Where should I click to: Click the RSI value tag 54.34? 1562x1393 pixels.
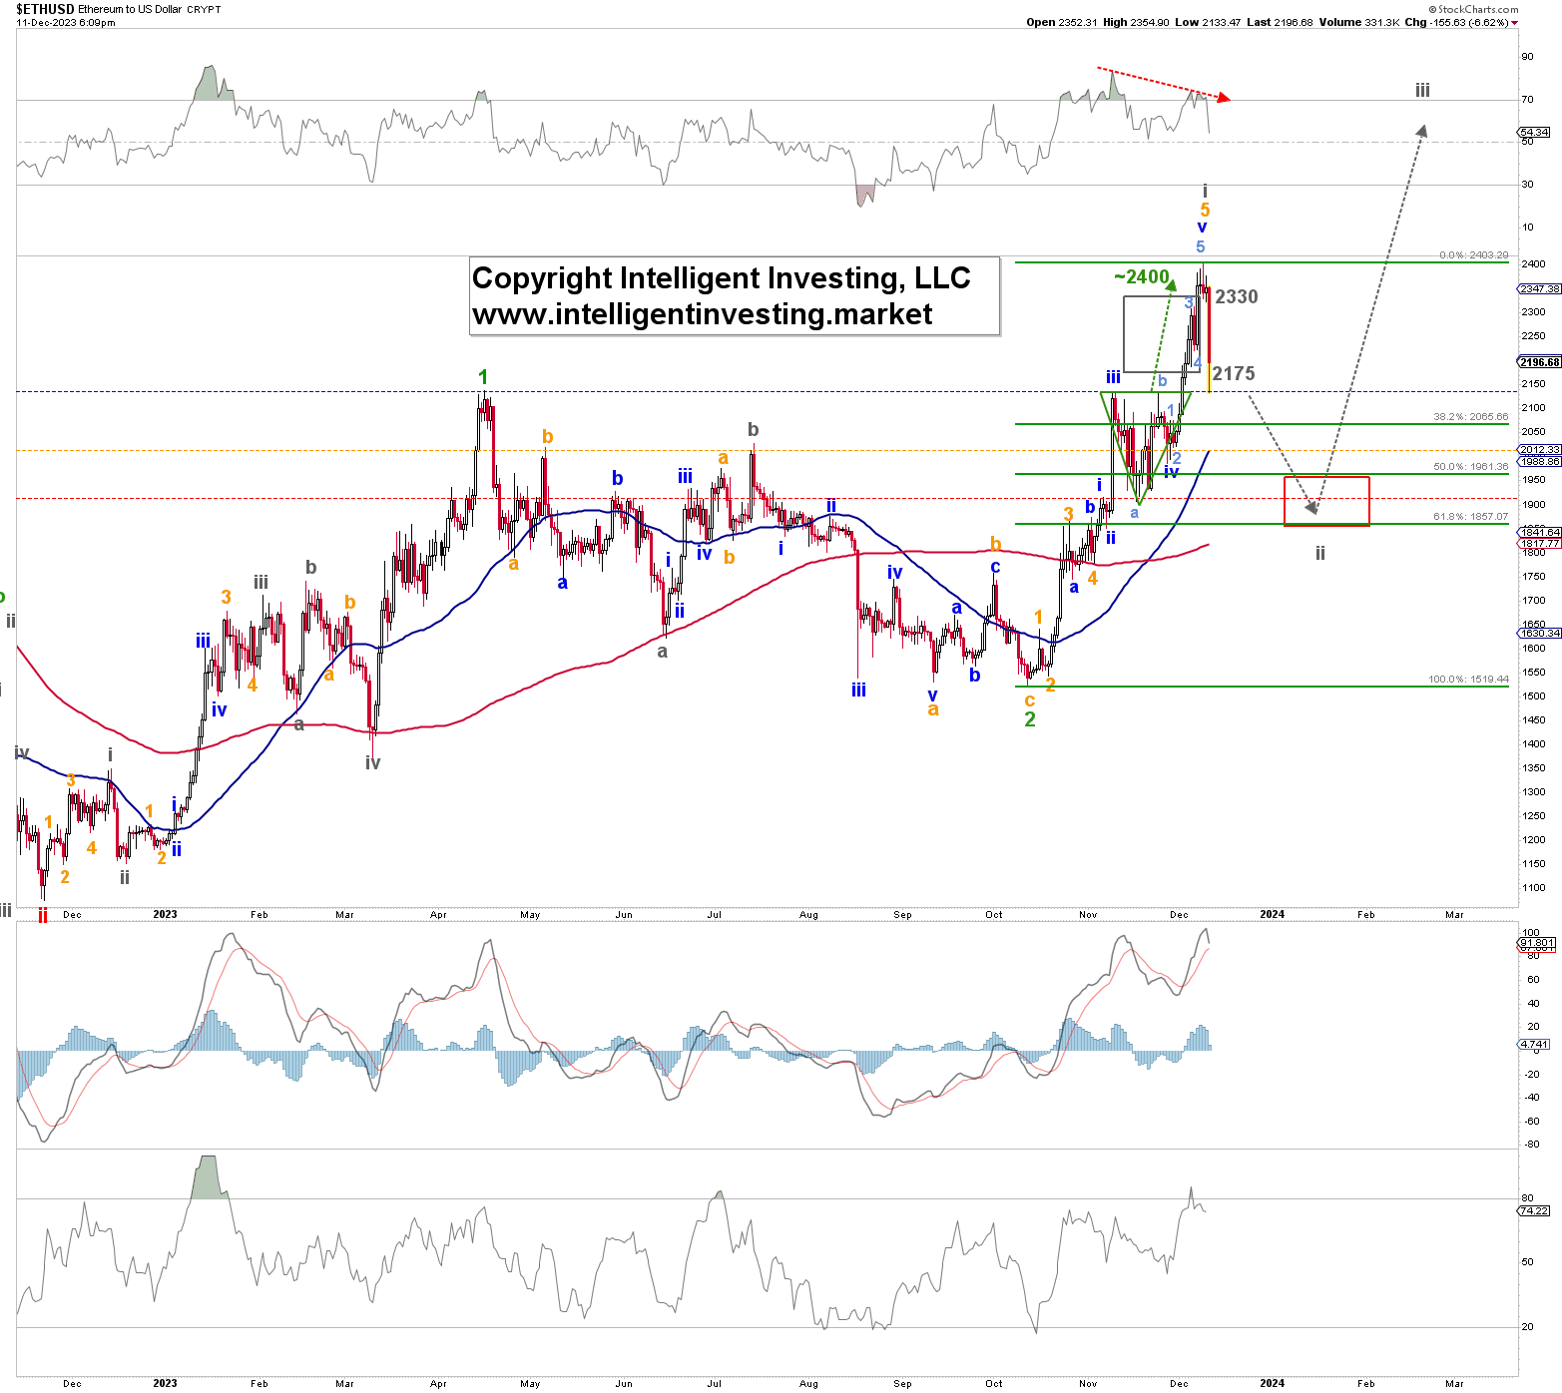pyautogui.click(x=1535, y=132)
